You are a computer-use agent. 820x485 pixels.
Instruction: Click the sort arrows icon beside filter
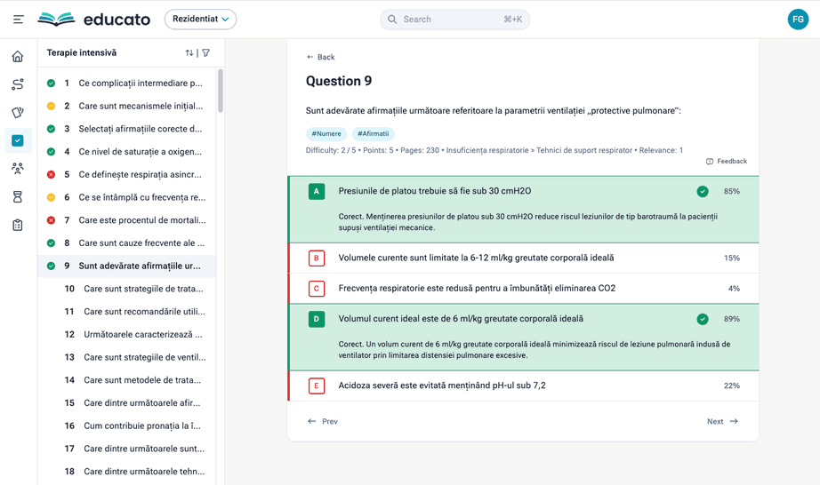(189, 53)
